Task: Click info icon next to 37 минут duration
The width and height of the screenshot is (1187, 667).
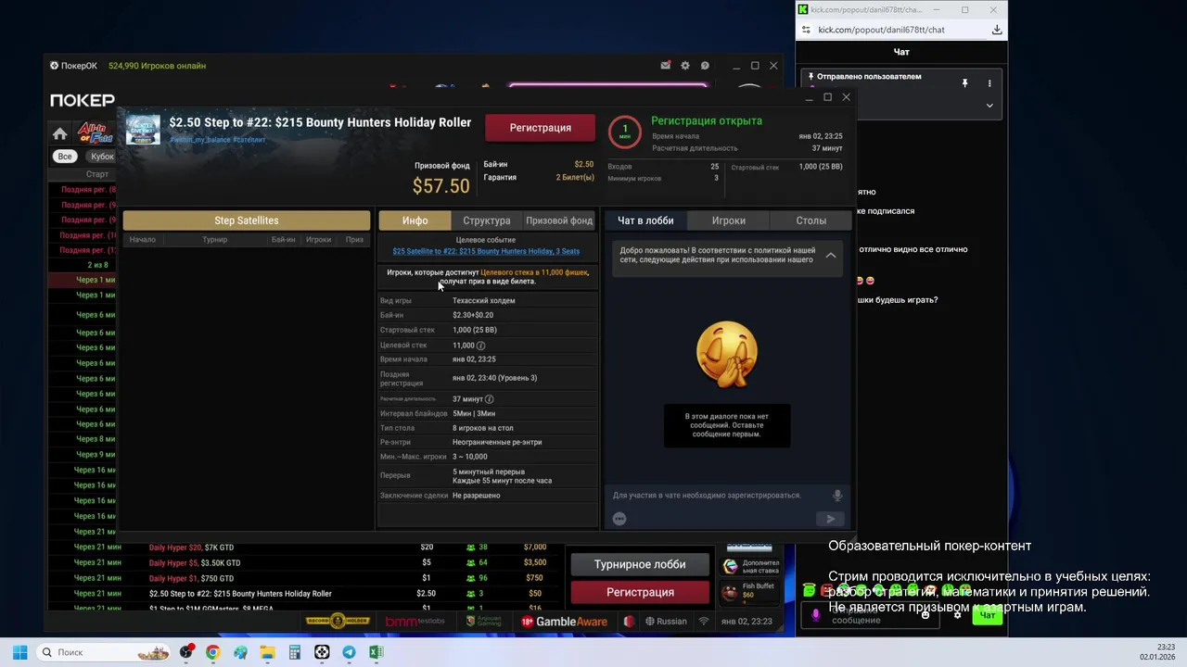Action: click(x=490, y=399)
